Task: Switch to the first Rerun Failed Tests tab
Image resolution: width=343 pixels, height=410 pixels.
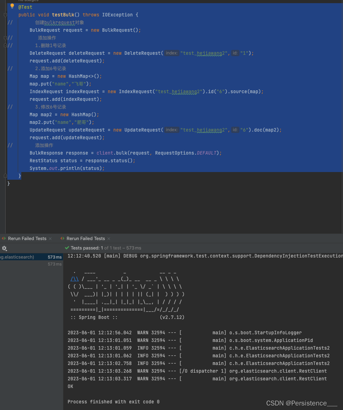Action: pos(27,238)
